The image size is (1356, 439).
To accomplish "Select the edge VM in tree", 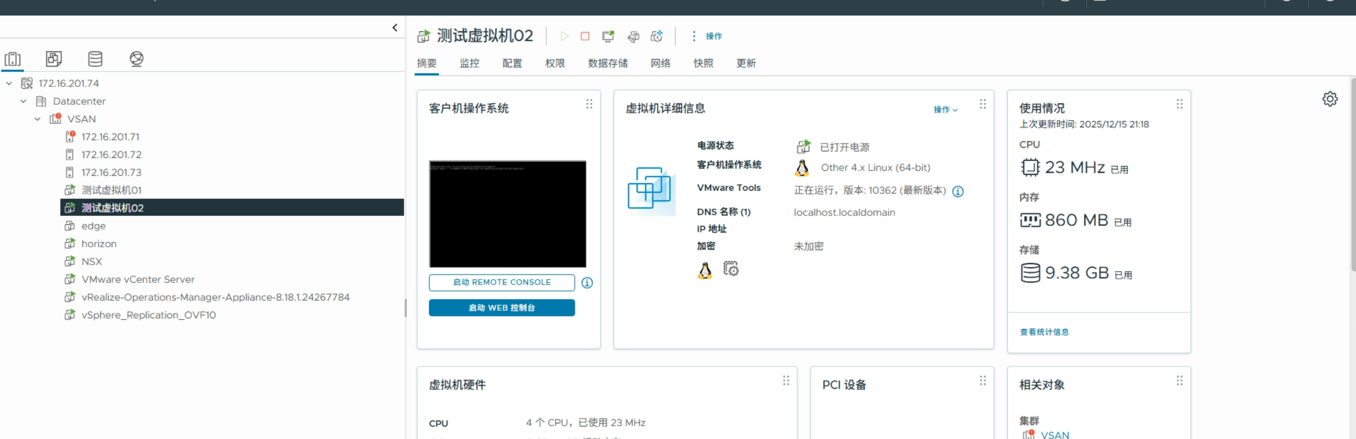I will pos(93,226).
